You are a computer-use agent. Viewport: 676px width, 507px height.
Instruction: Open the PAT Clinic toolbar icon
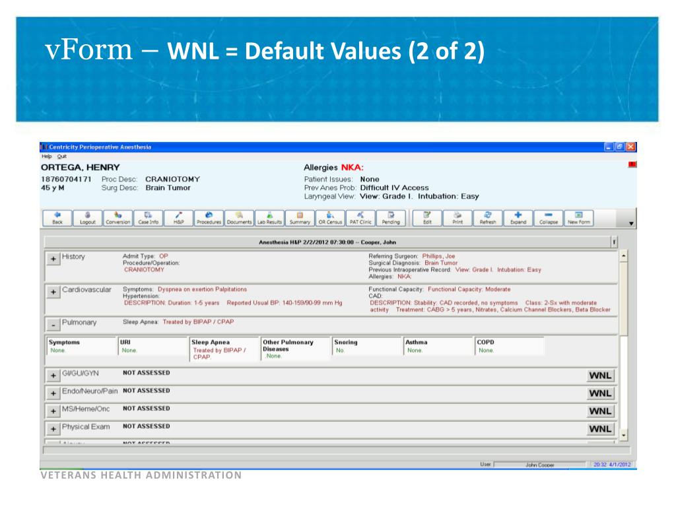point(360,218)
